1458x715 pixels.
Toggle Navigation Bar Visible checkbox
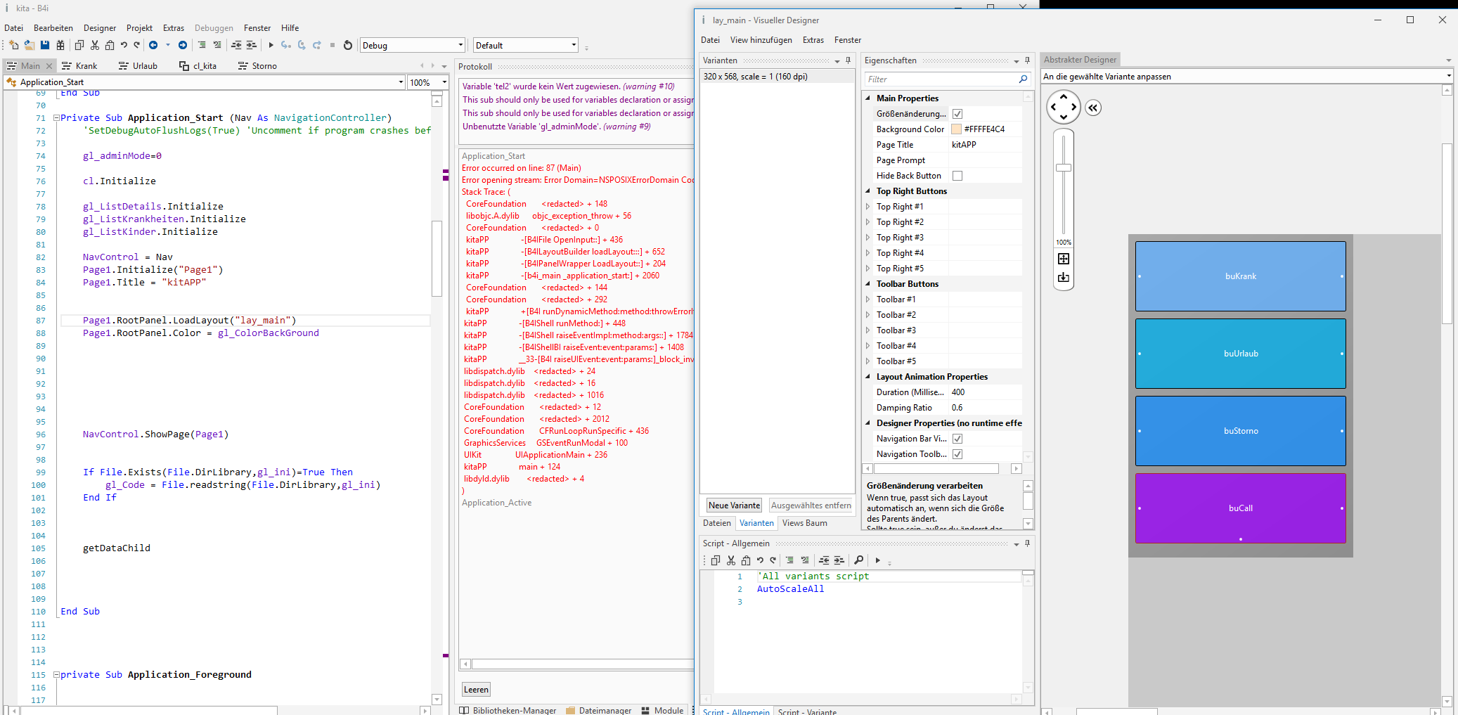coord(957,439)
